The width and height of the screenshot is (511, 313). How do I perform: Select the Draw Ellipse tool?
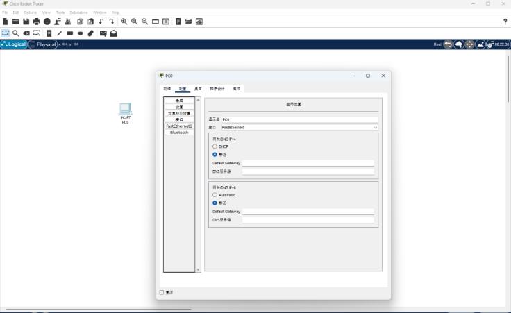pyautogui.click(x=80, y=33)
